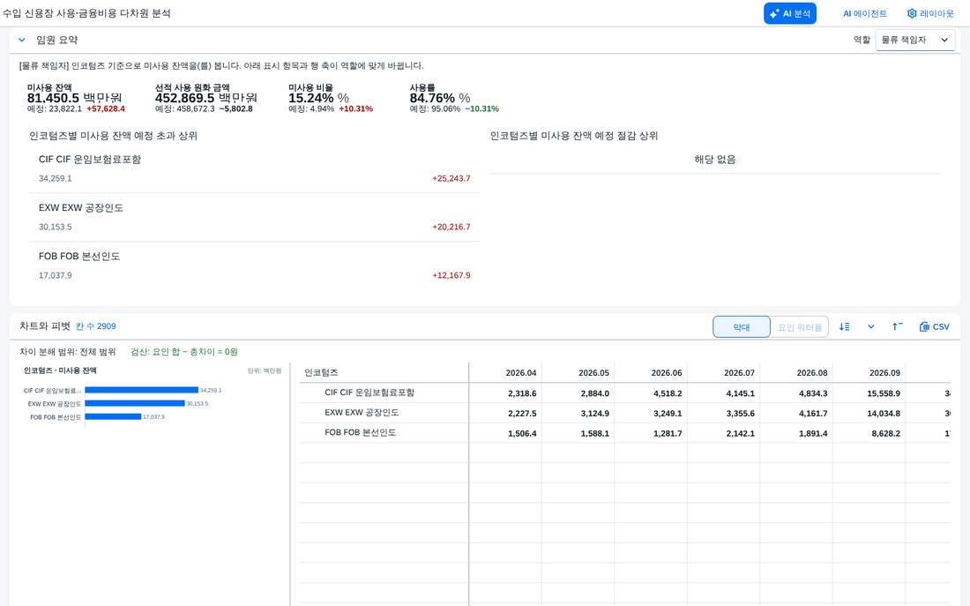Click the 칸 수 2909 link
Image resolution: width=970 pixels, height=606 pixels.
click(x=96, y=326)
